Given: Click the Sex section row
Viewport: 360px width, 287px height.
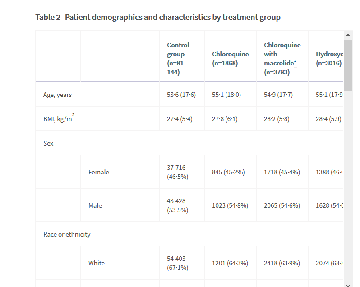Looking at the screenshot, I should pyautogui.click(x=48, y=144).
